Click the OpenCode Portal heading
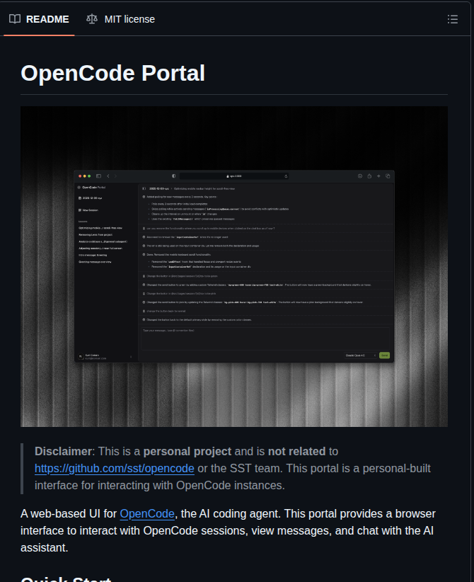The image size is (474, 582). click(112, 73)
